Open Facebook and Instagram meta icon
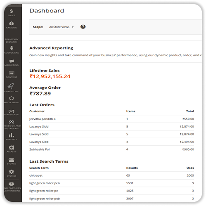Image resolution: width=206 pixels, height=206 pixels. 12,122
